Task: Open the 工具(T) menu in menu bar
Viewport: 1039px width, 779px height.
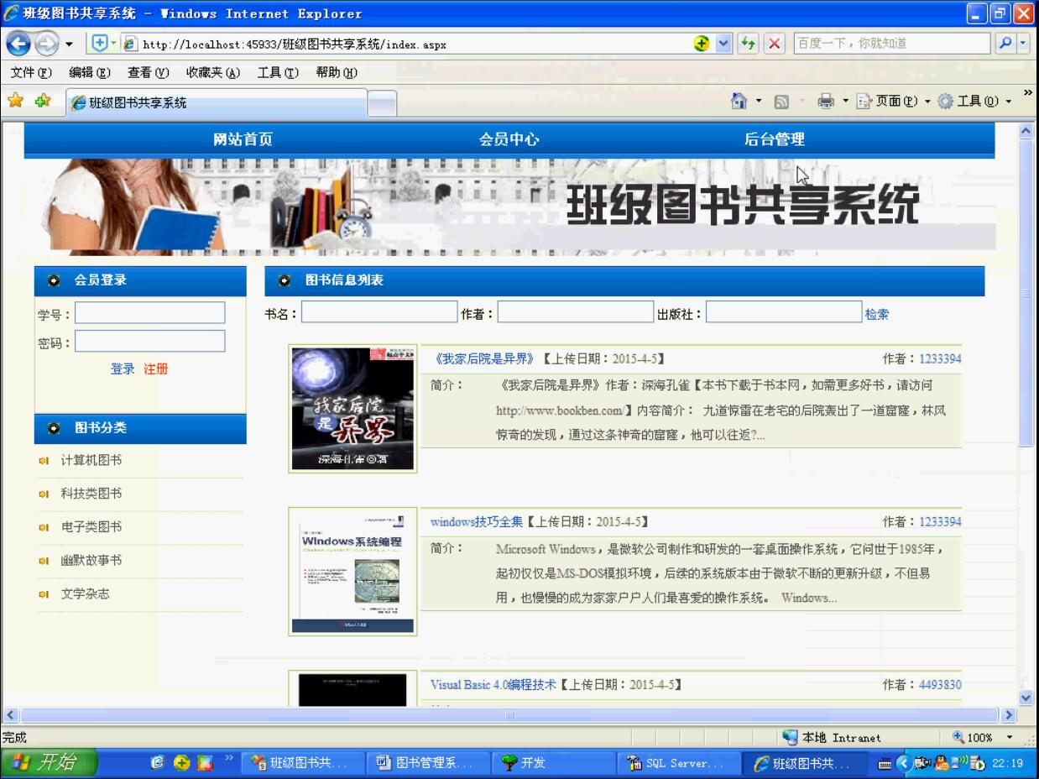Action: click(x=278, y=73)
